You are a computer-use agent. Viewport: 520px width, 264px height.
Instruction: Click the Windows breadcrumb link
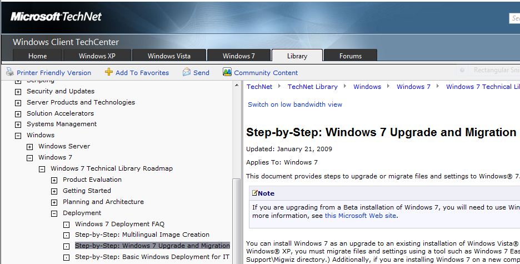pos(367,87)
